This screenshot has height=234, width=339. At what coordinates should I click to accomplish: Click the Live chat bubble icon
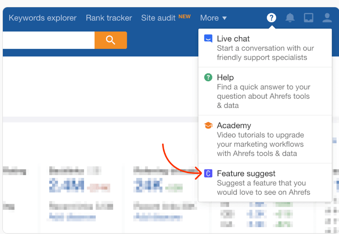tap(208, 39)
